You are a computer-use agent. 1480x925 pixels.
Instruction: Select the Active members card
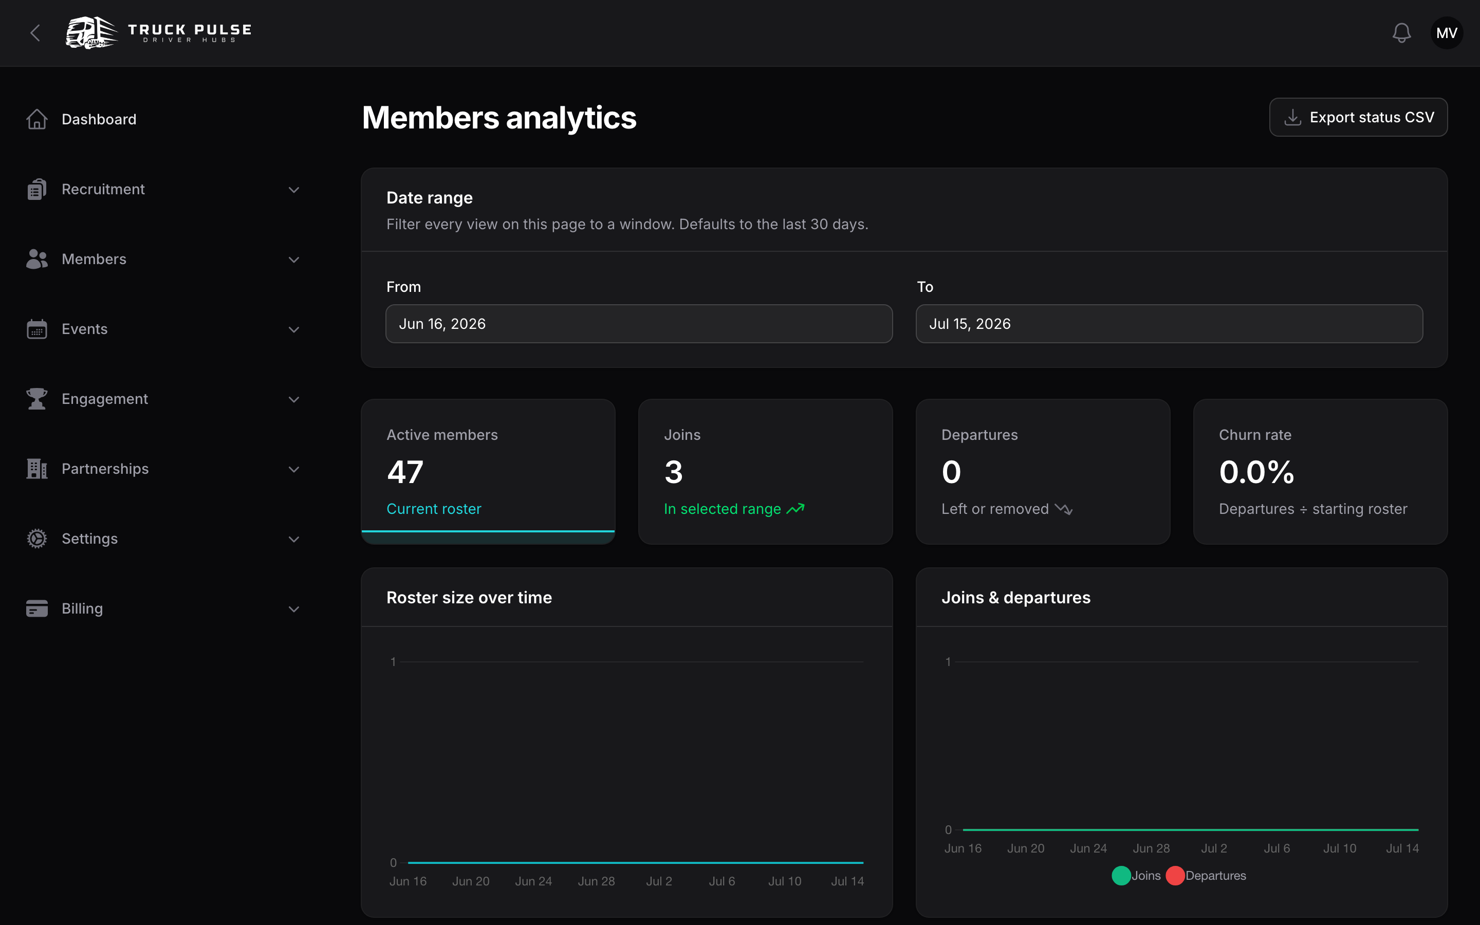(487, 472)
